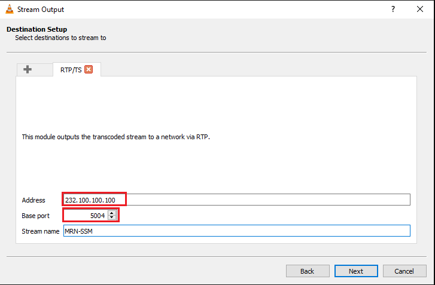Increase Base port with up arrow

coord(112,213)
